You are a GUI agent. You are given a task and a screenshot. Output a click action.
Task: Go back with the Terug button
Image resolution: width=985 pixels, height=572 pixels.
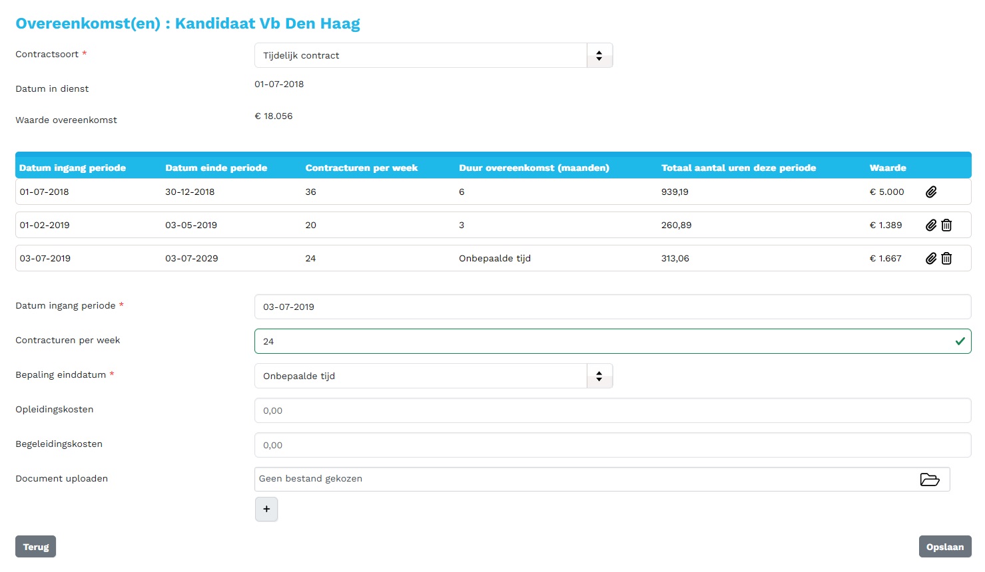pos(36,547)
